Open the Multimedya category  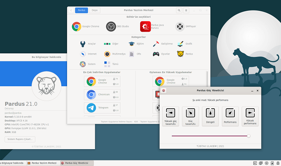[x=115, y=54]
